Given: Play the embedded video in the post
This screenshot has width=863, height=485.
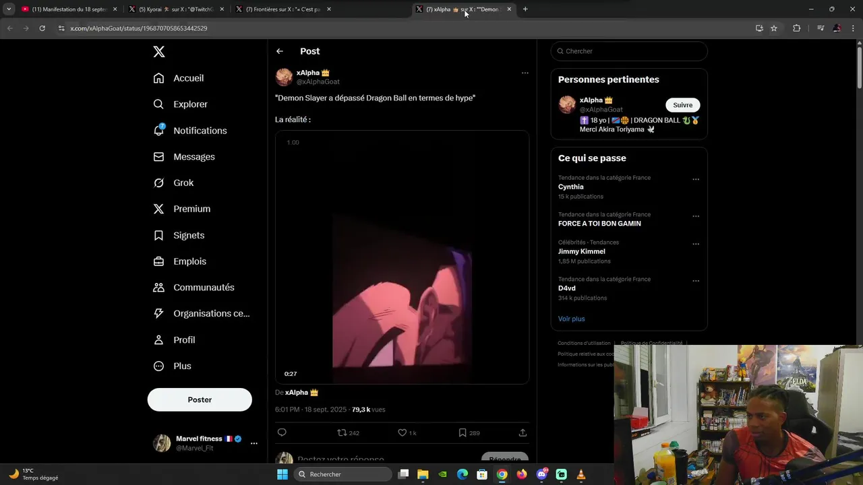Looking at the screenshot, I should [x=402, y=257].
